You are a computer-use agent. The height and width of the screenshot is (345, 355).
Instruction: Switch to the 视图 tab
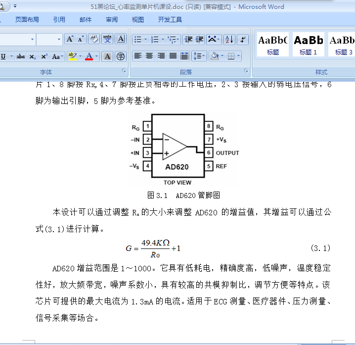pyautogui.click(x=138, y=20)
